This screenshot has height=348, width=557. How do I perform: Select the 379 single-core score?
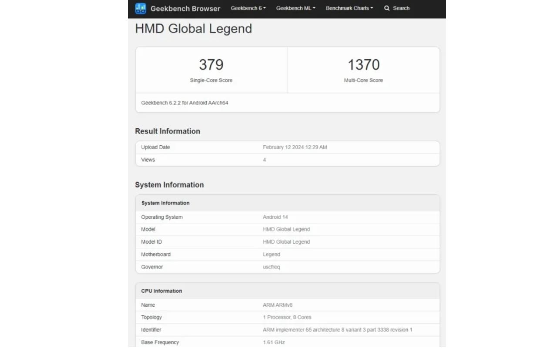point(211,65)
